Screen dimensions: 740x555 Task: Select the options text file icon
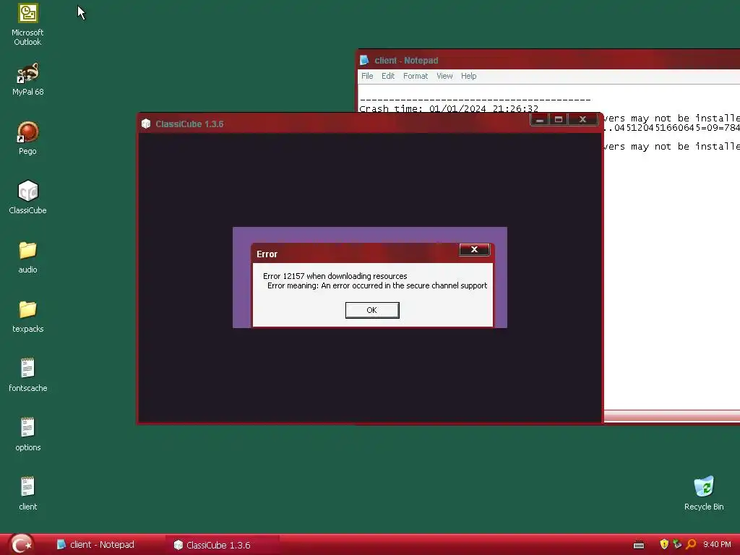[28, 434]
